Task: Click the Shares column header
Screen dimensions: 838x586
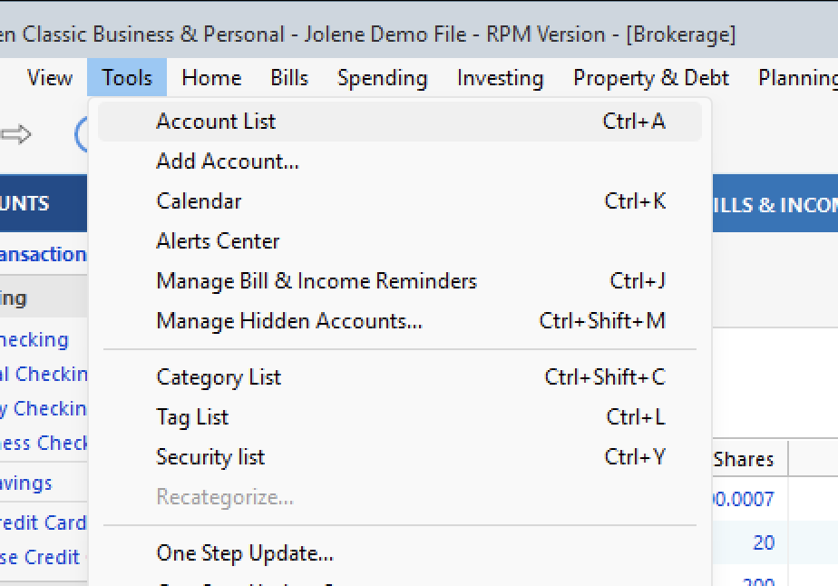Action: [744, 458]
